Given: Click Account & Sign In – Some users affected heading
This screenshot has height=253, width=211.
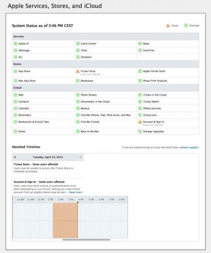Looking at the screenshot, I should tap(39, 182).
